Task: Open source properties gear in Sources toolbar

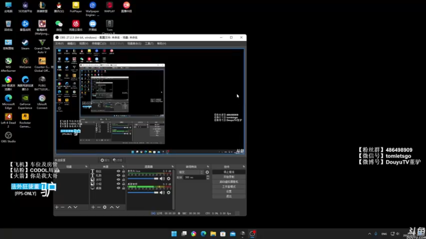Action: (x=105, y=207)
